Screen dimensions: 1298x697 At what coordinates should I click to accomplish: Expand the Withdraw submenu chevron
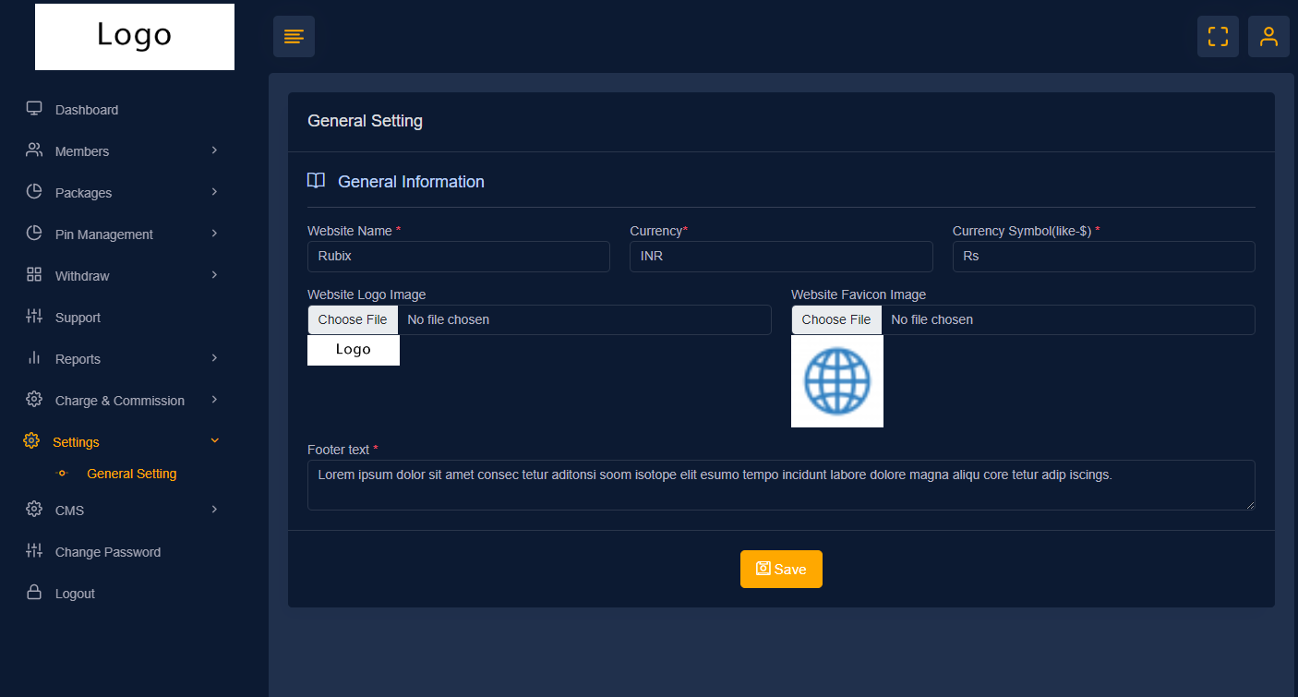pyautogui.click(x=214, y=274)
